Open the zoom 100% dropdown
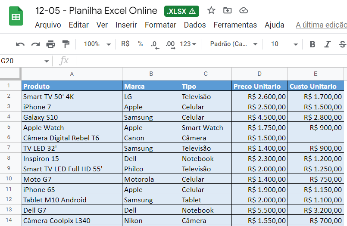347x226 pixels. (x=97, y=44)
